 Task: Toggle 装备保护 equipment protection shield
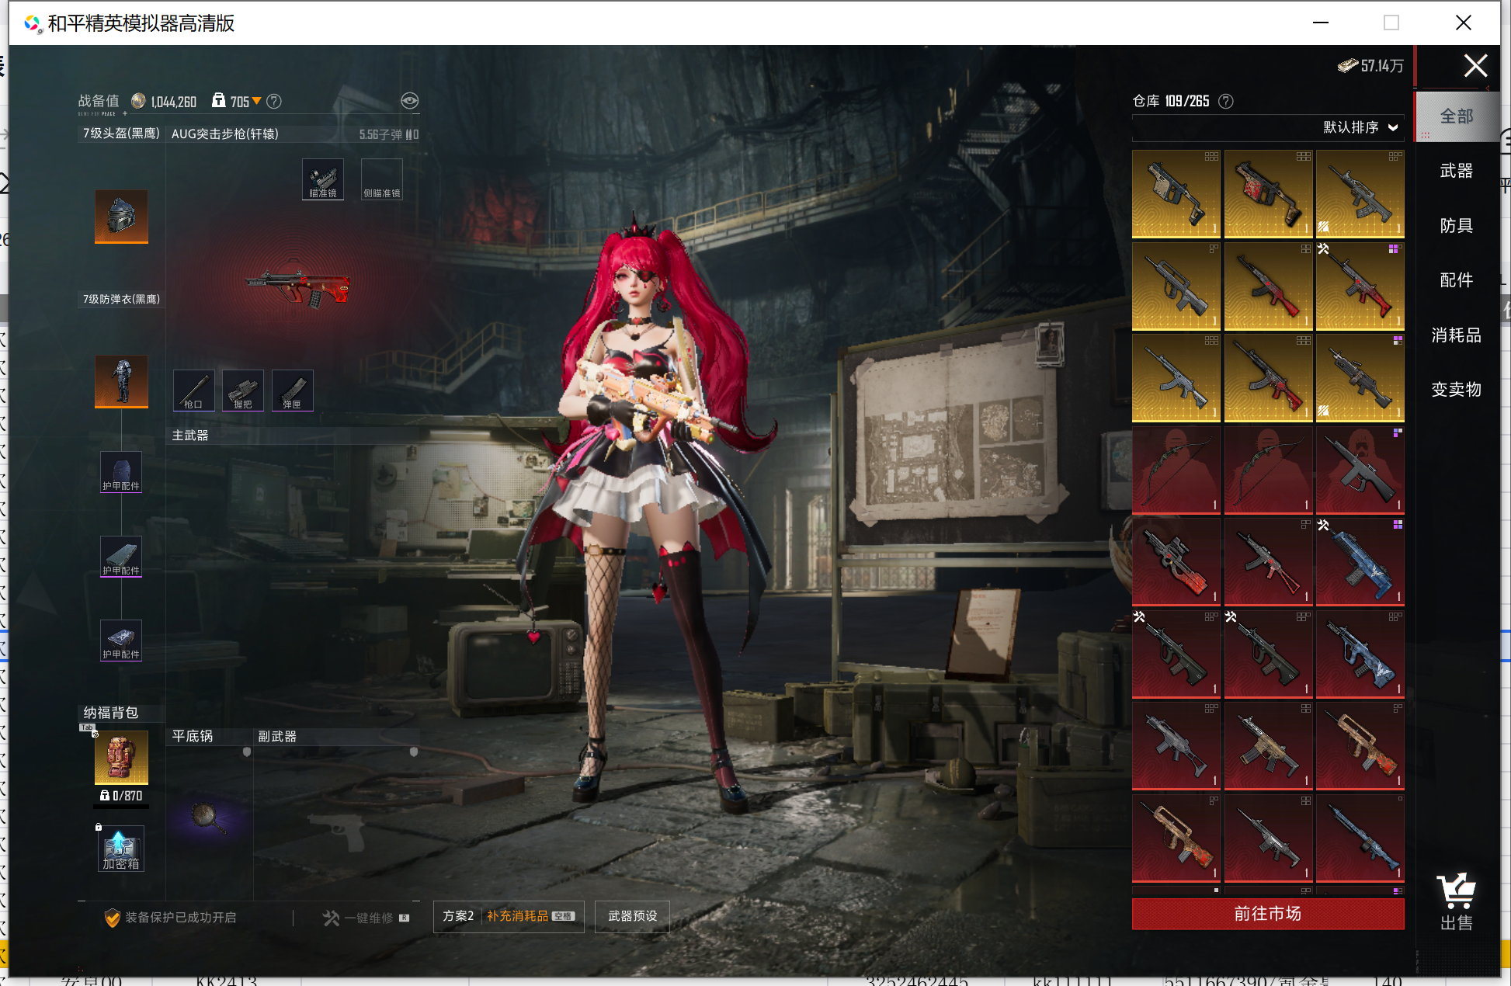(x=113, y=918)
